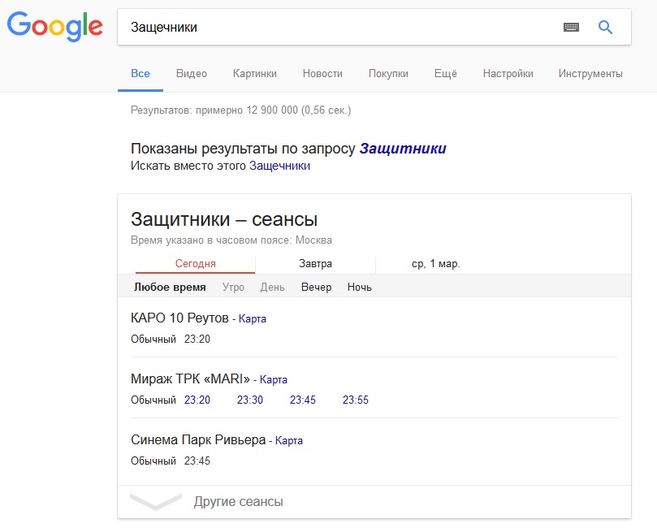657x532 pixels.
Task: Switch to the Картинки tab
Action: coord(254,74)
